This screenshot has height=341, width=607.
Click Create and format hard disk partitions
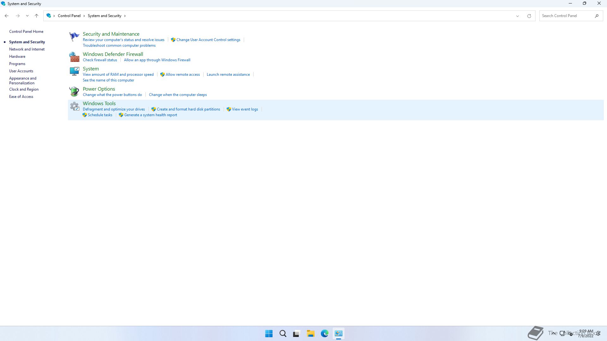tap(188, 109)
